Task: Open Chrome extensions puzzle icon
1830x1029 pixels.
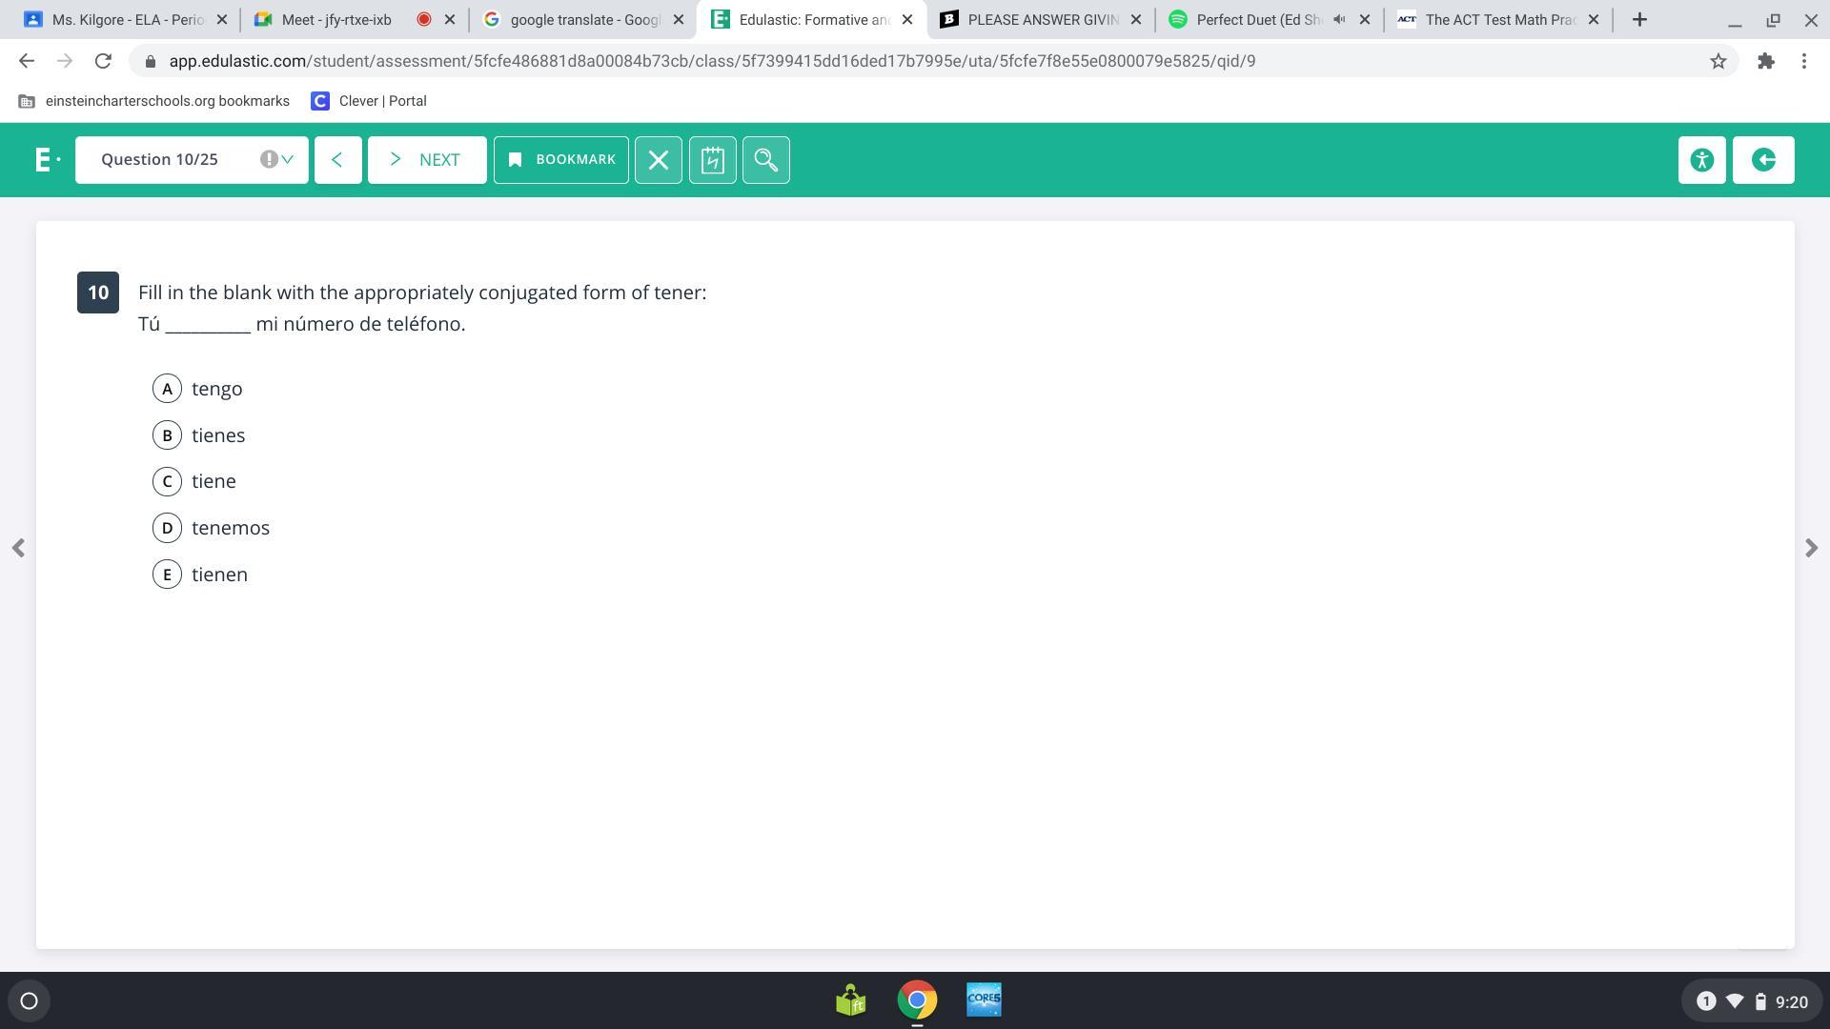Action: click(x=1766, y=61)
